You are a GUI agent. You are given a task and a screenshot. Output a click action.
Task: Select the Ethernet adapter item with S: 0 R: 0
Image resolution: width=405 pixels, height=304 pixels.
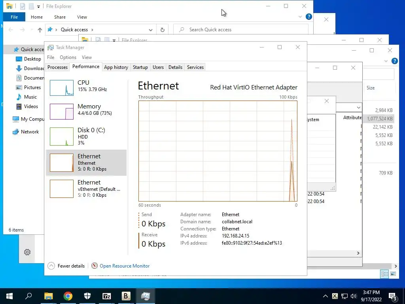coord(86,163)
